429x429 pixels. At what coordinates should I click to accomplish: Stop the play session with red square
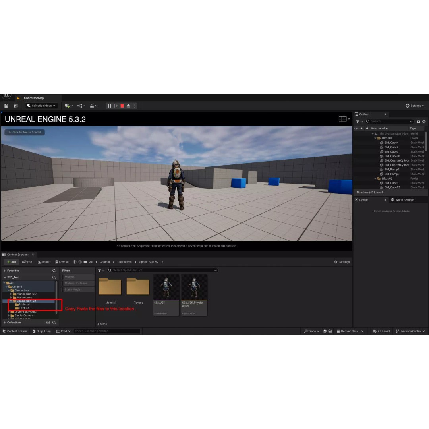[122, 106]
